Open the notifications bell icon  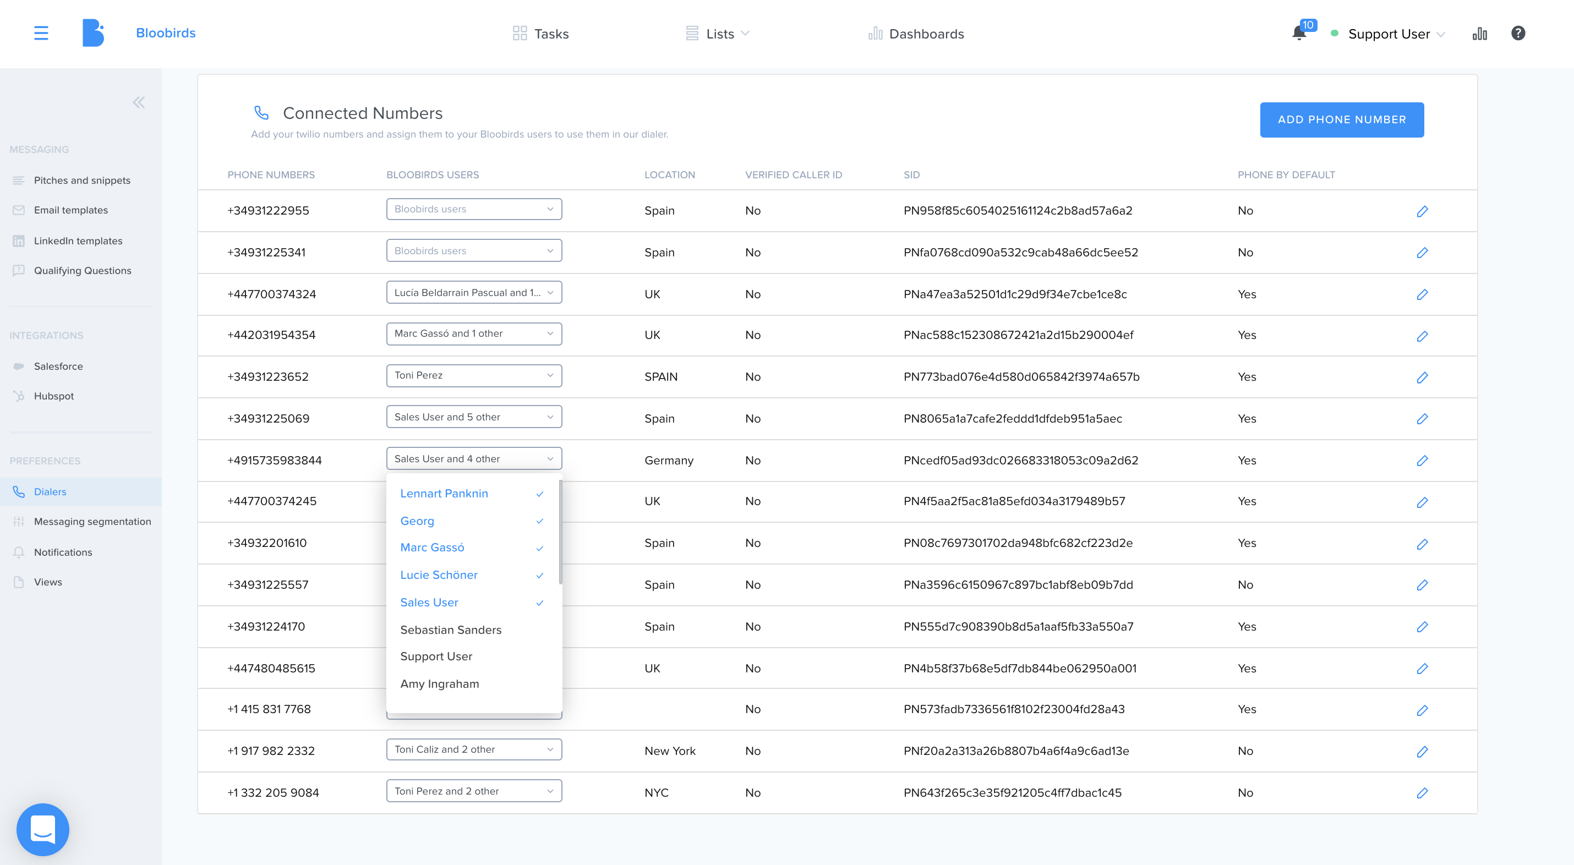pyautogui.click(x=1299, y=33)
